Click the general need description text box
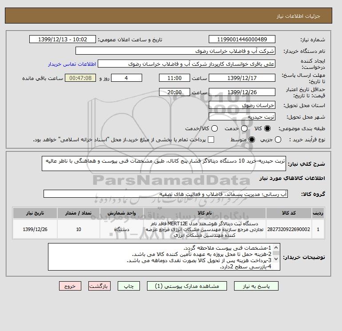This screenshot has width=342, height=331. tap(164, 164)
